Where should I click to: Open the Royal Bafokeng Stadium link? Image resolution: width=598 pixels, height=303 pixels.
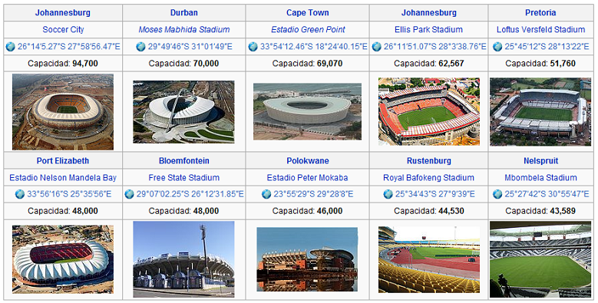pos(428,178)
